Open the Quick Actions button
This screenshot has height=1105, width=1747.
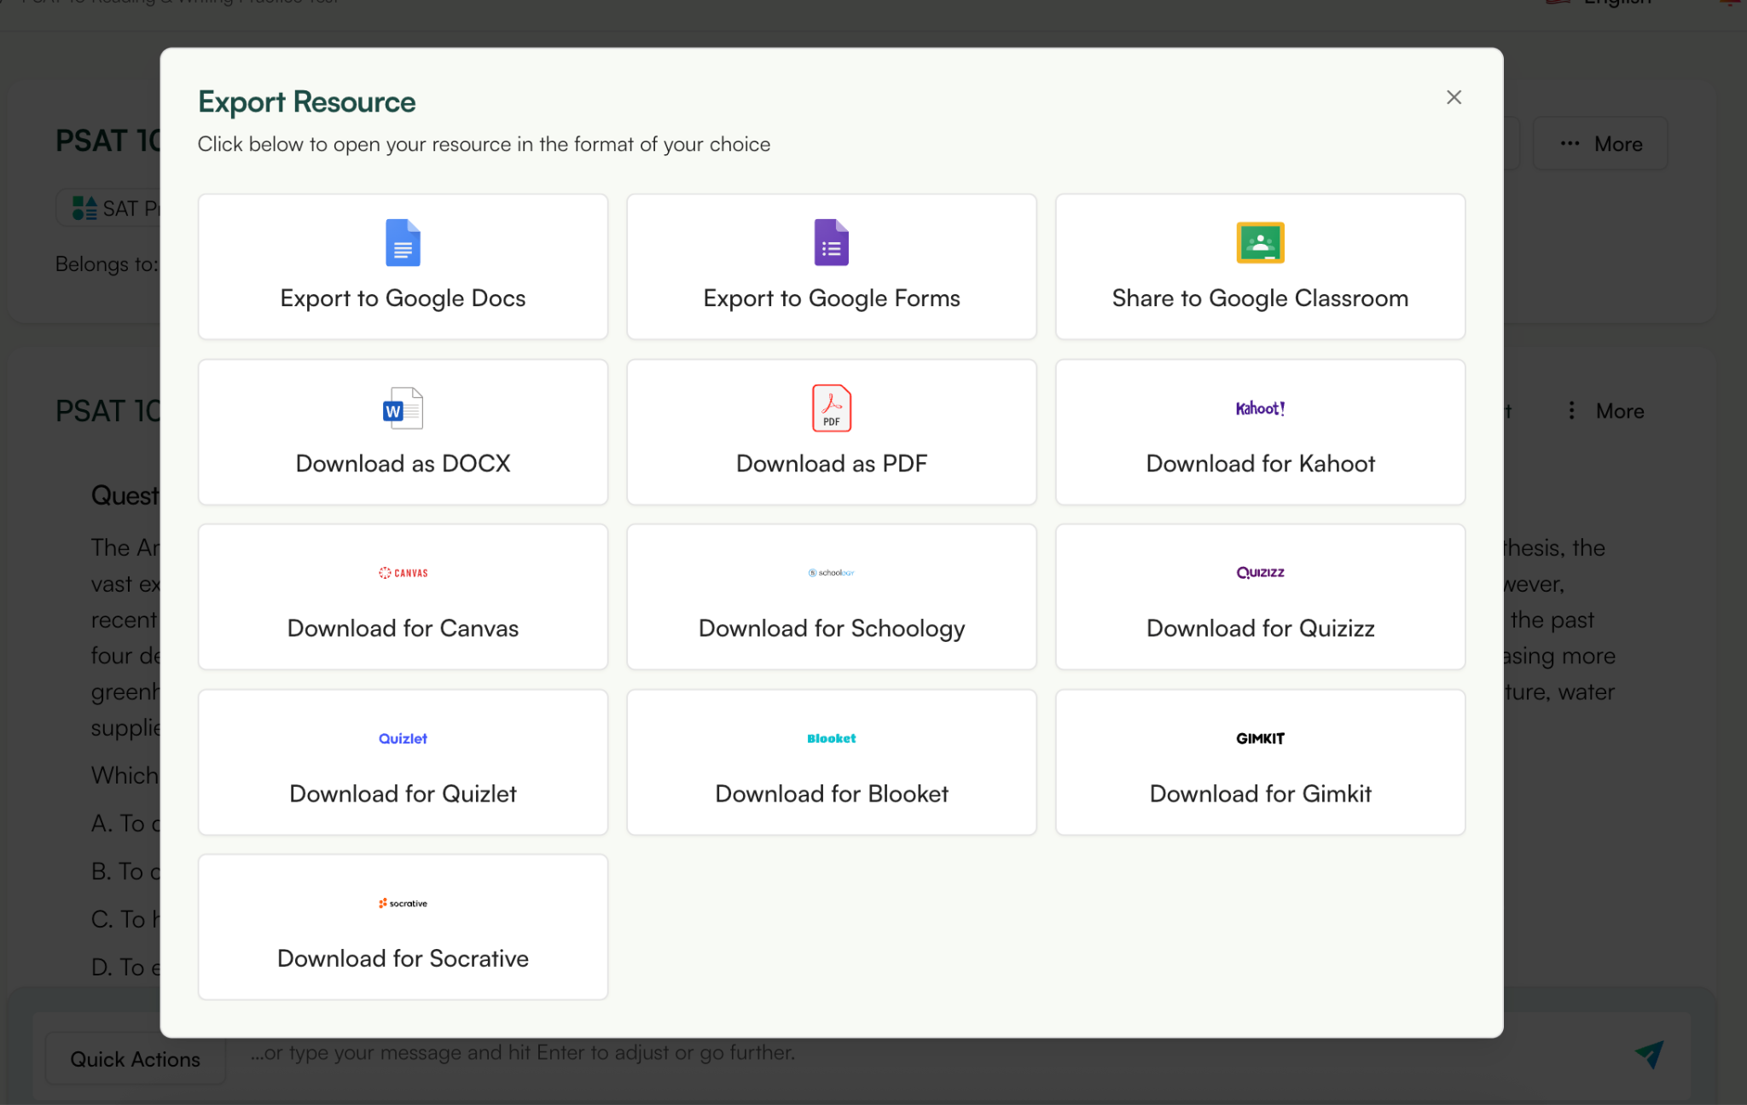[x=135, y=1059]
